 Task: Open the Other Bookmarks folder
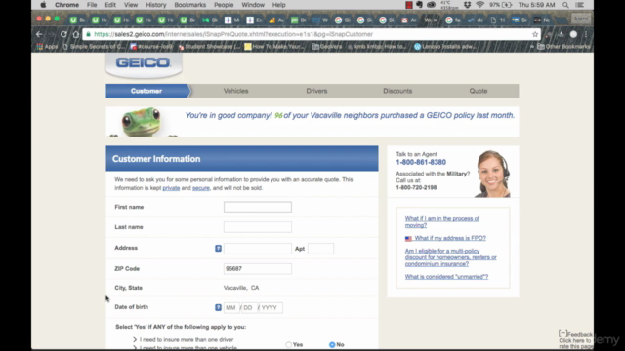point(563,47)
